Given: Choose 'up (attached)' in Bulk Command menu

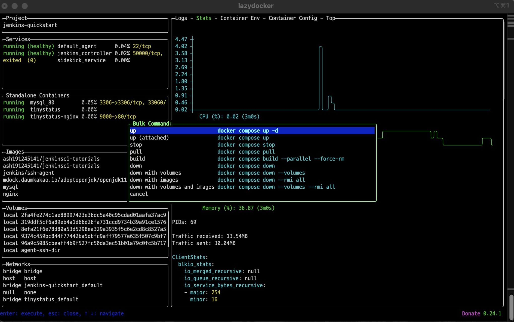Looking at the screenshot, I should (x=149, y=138).
